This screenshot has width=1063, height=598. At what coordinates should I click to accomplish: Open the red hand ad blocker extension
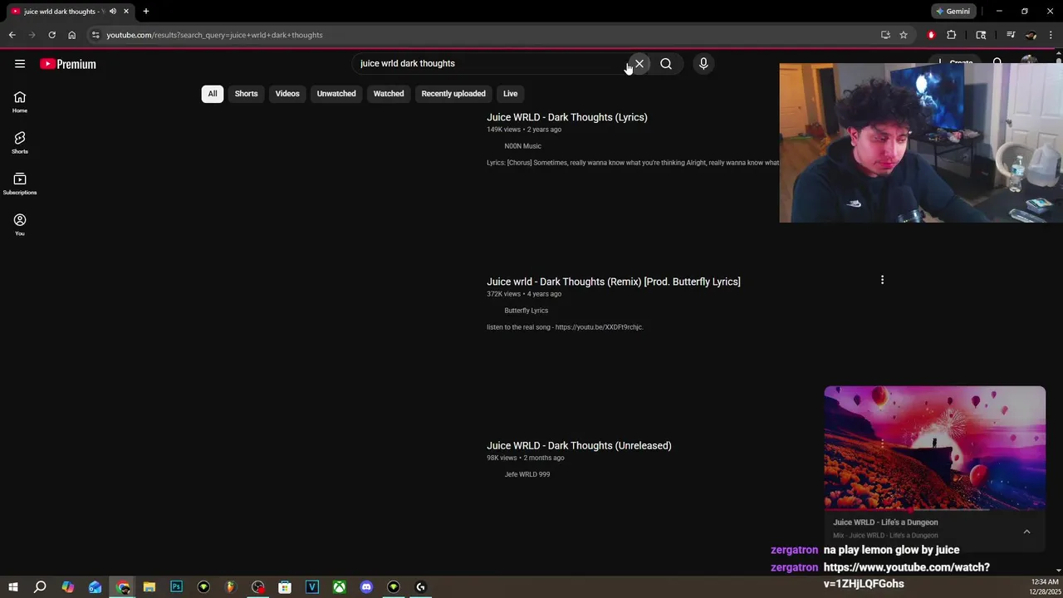[931, 35]
